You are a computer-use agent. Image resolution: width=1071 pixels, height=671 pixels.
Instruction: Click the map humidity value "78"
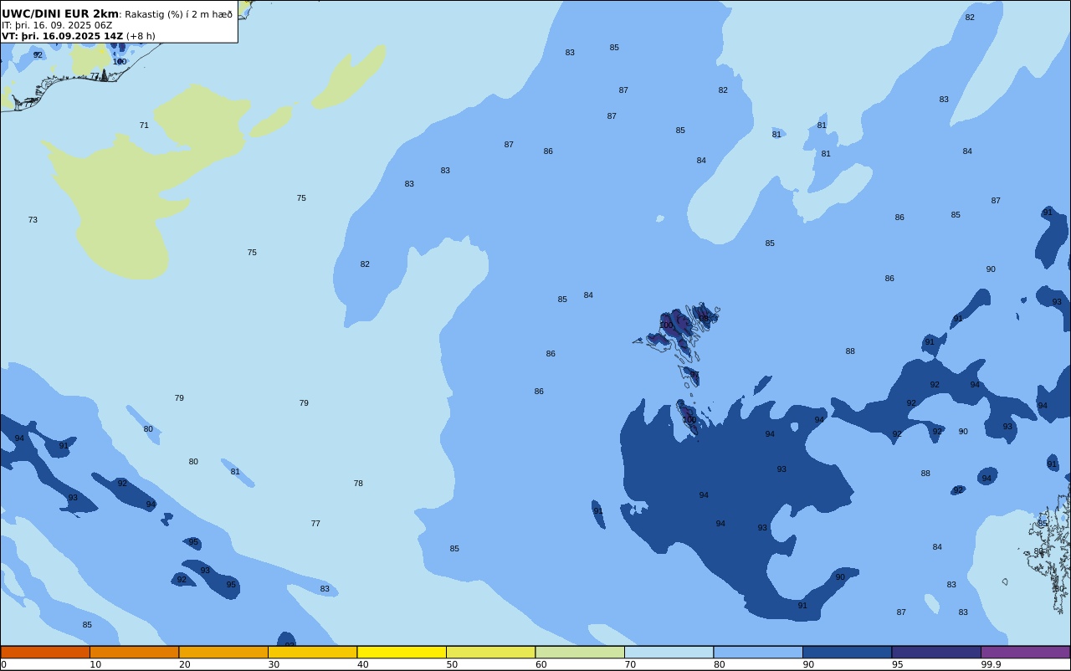pyautogui.click(x=358, y=484)
